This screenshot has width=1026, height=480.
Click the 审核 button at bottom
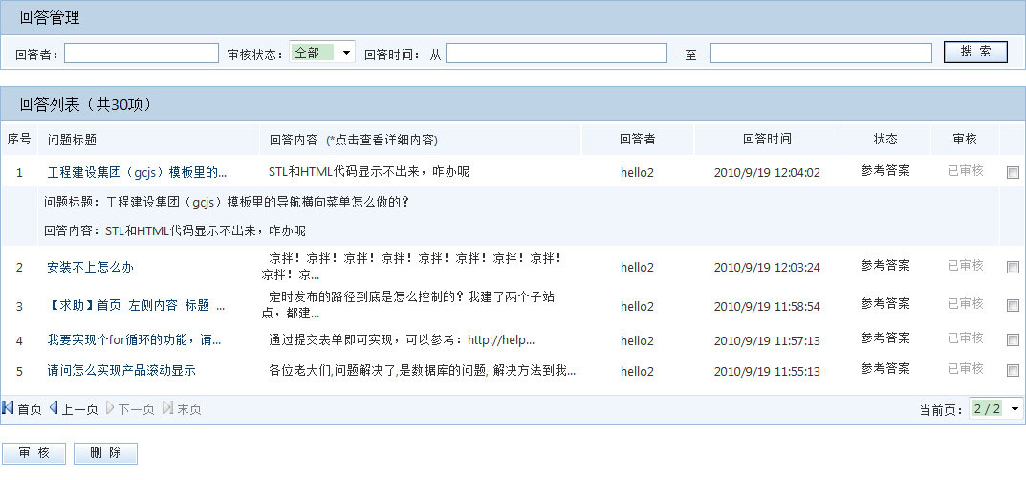(34, 453)
